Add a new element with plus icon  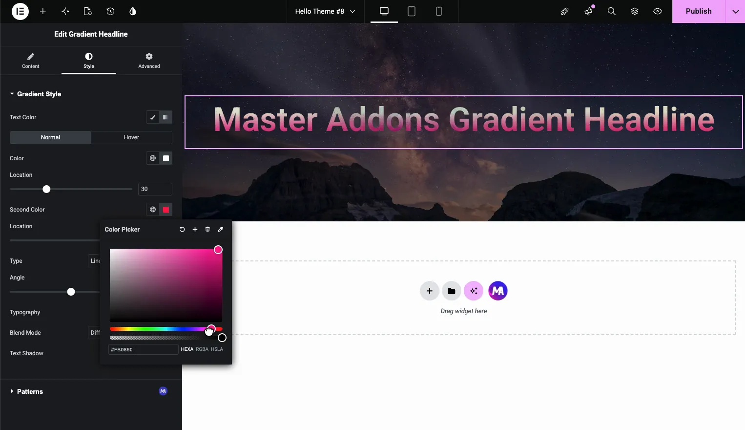[43, 11]
